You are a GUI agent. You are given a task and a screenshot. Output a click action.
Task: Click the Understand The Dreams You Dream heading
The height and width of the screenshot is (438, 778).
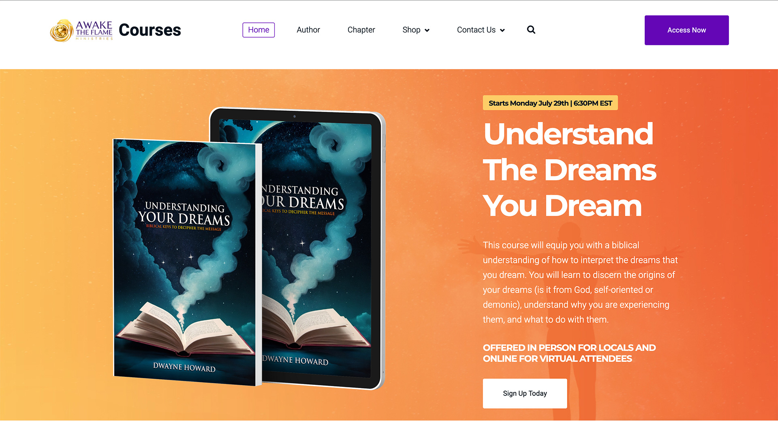pyautogui.click(x=569, y=170)
